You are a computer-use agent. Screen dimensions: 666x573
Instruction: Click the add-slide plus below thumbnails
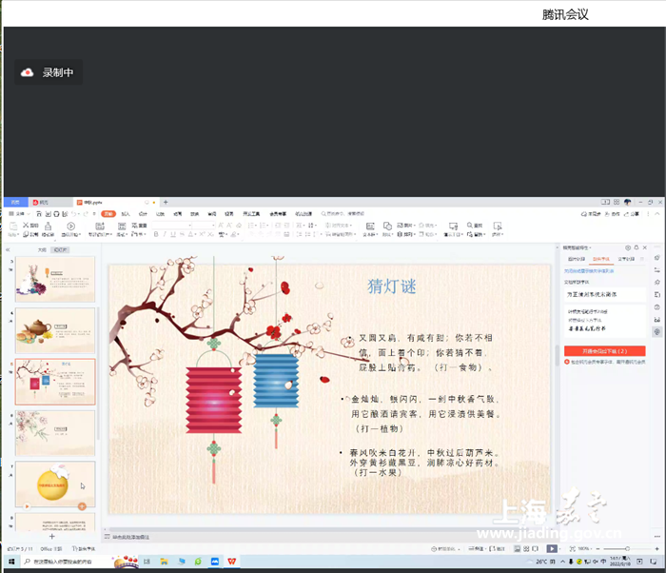(x=51, y=537)
